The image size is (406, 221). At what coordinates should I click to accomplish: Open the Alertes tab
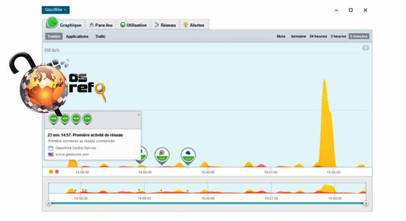click(x=194, y=25)
